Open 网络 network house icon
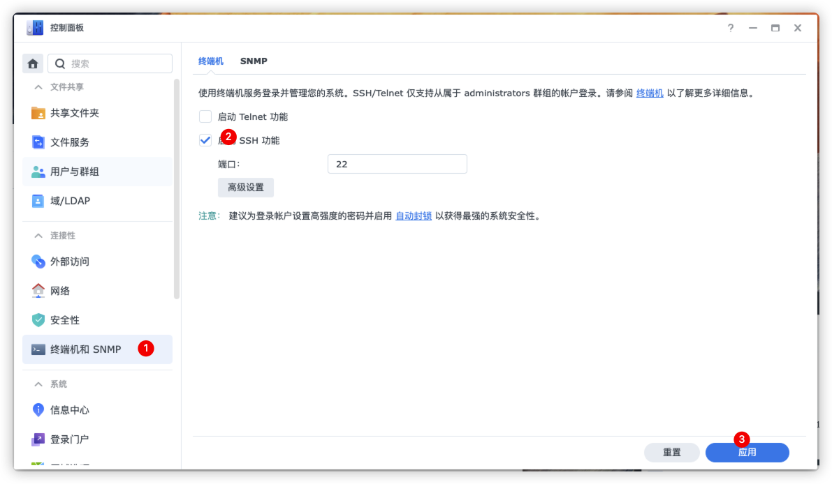Screen dimensions: 832x484 (x=38, y=291)
